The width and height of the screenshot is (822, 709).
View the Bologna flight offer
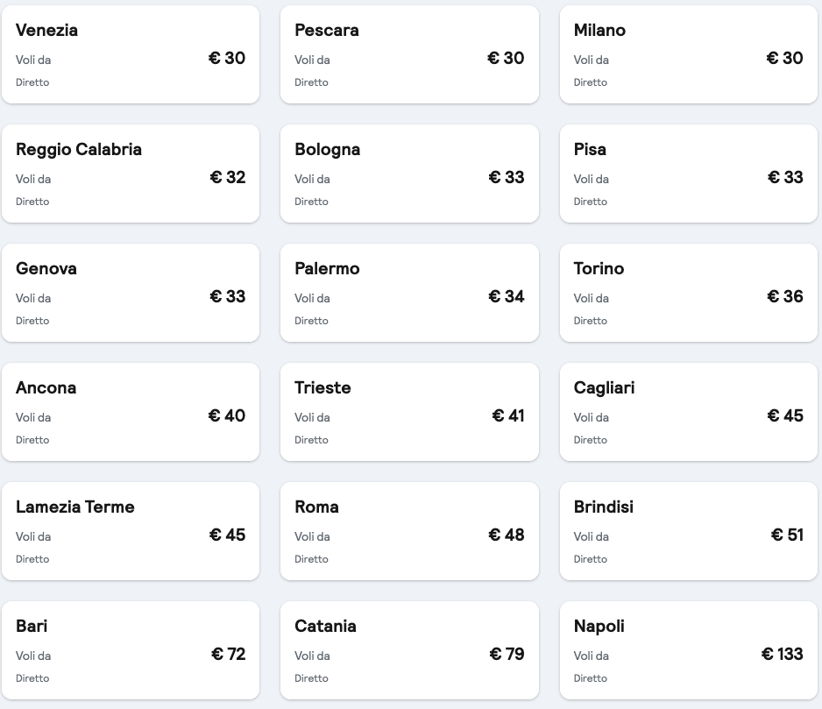[409, 173]
